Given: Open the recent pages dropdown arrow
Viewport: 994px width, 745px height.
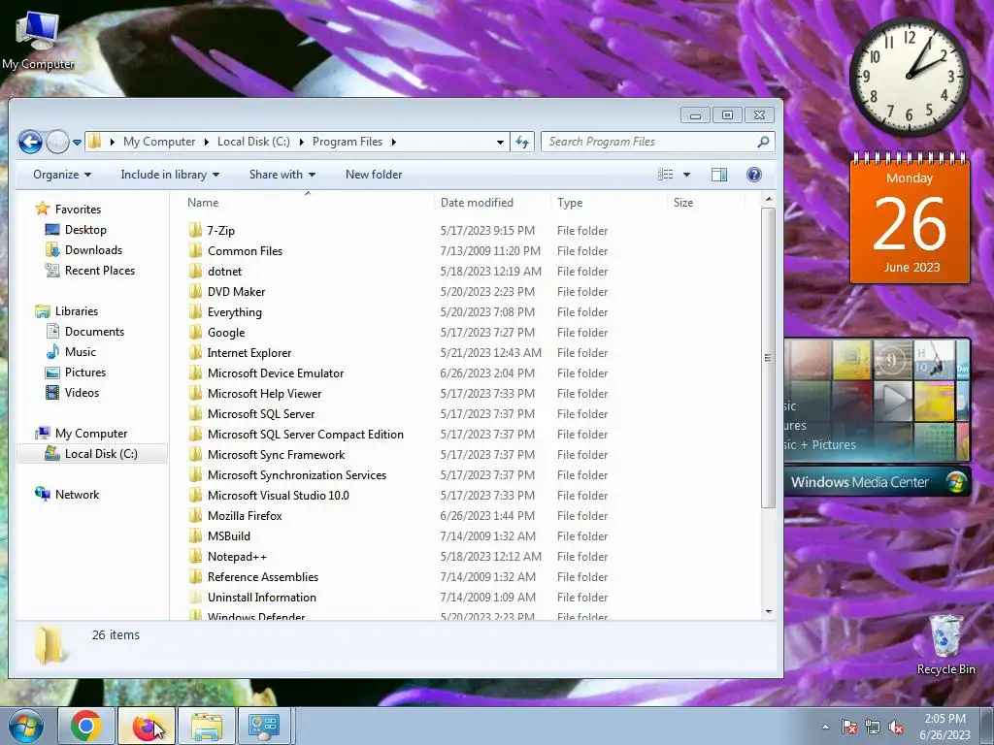Looking at the screenshot, I should [77, 143].
